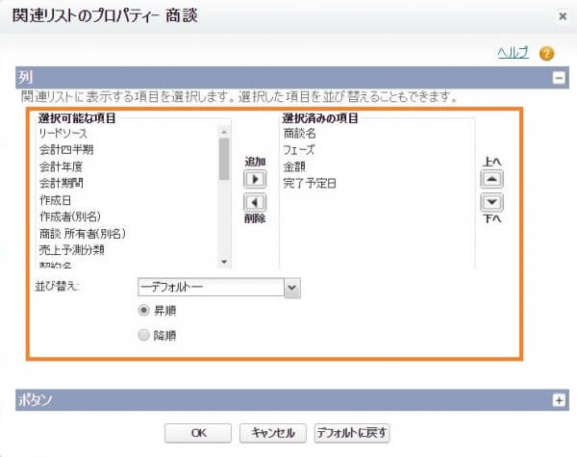Select リードソース in available fields
The image size is (577, 457).
click(63, 134)
